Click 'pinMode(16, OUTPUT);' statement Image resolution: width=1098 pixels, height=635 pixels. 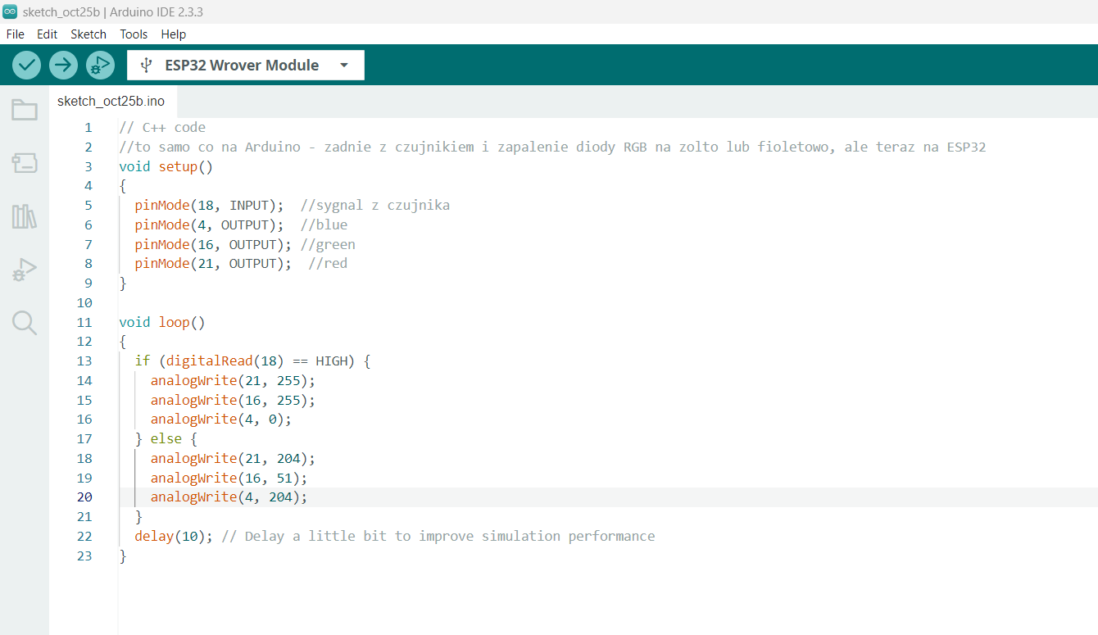point(213,245)
